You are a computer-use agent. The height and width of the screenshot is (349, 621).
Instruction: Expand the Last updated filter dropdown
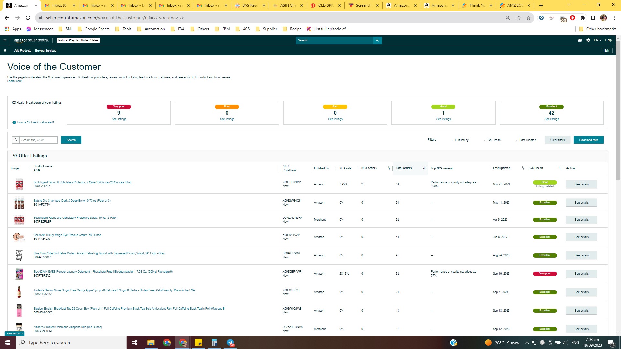click(x=526, y=140)
